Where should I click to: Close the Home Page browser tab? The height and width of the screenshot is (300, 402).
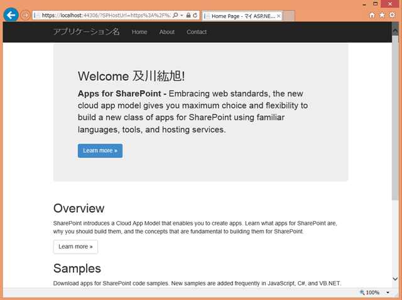[279, 16]
